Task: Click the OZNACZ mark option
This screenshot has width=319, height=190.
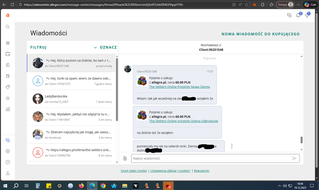Action: pos(108,47)
